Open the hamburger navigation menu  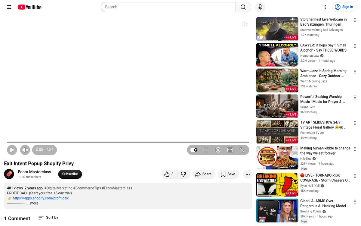pyautogui.click(x=9, y=7)
